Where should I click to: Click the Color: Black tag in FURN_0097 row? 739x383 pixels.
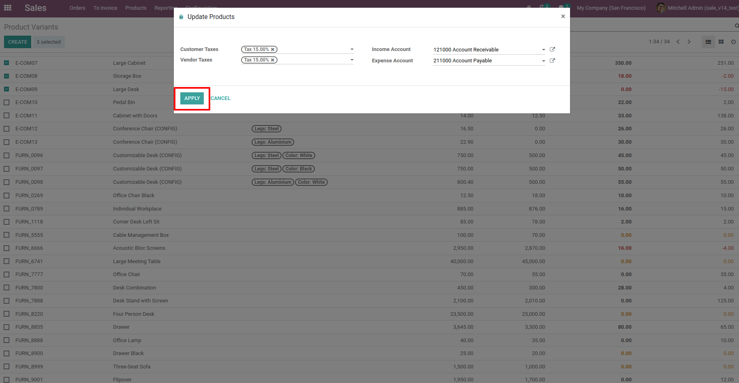(299, 169)
